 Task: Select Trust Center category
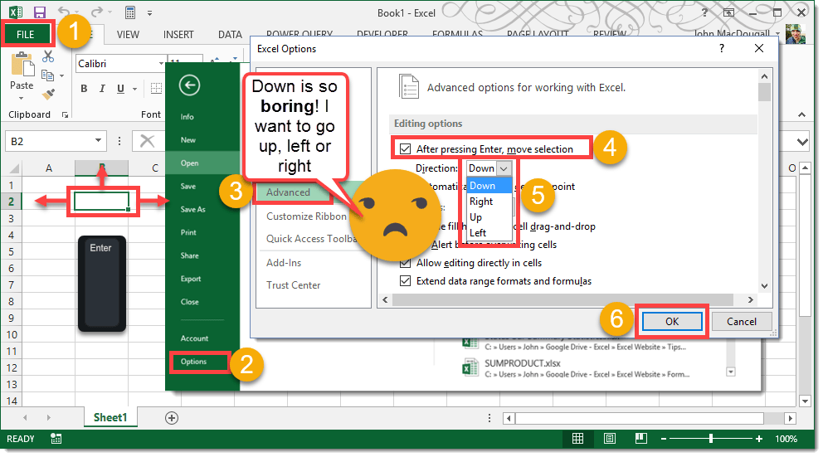click(x=294, y=285)
